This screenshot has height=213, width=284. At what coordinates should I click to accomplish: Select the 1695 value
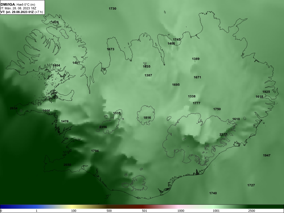pyautogui.click(x=176, y=85)
